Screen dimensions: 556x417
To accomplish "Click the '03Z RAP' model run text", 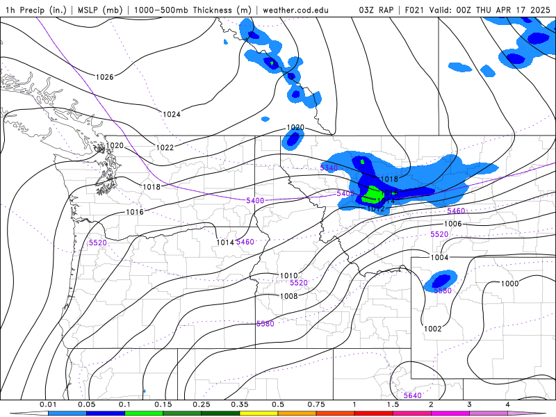I will pos(376,10).
